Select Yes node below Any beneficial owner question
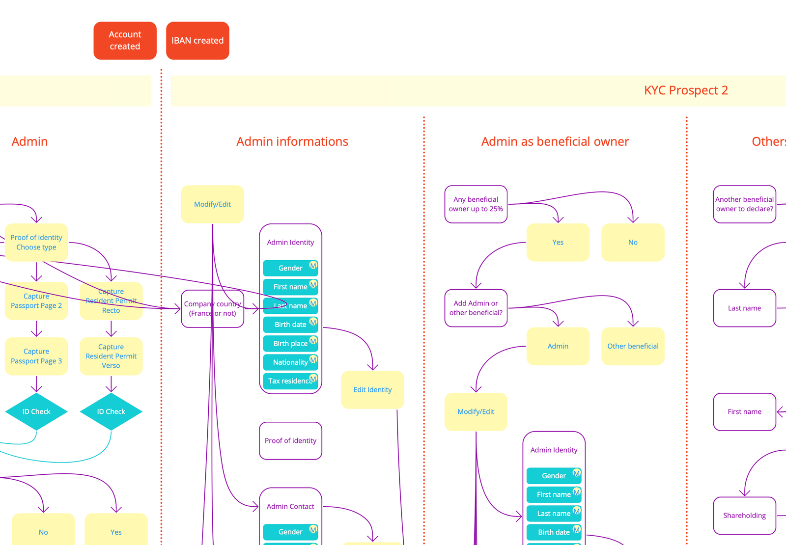The width and height of the screenshot is (786, 545). click(558, 242)
